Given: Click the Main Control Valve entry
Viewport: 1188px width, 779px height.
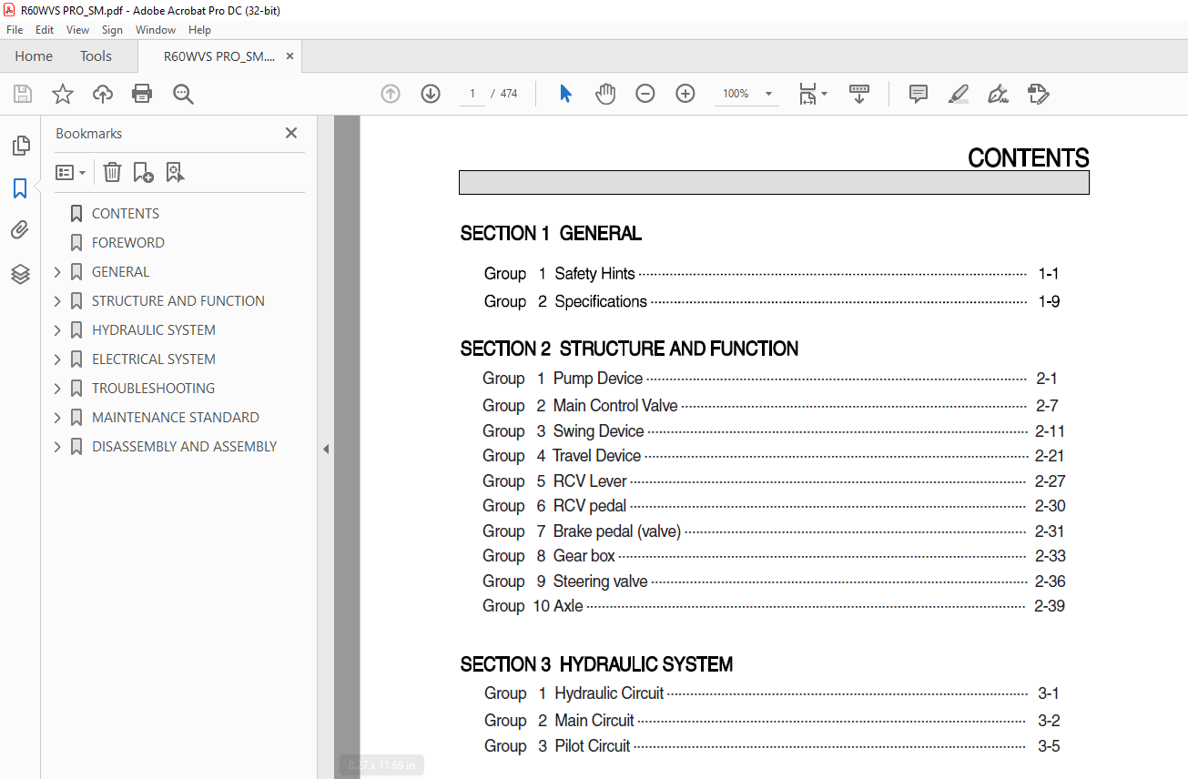Looking at the screenshot, I should [x=769, y=406].
